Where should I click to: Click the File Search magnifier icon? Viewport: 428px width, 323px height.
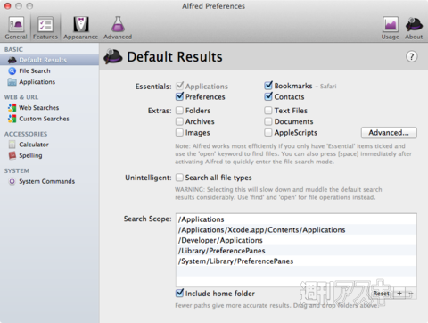12,71
